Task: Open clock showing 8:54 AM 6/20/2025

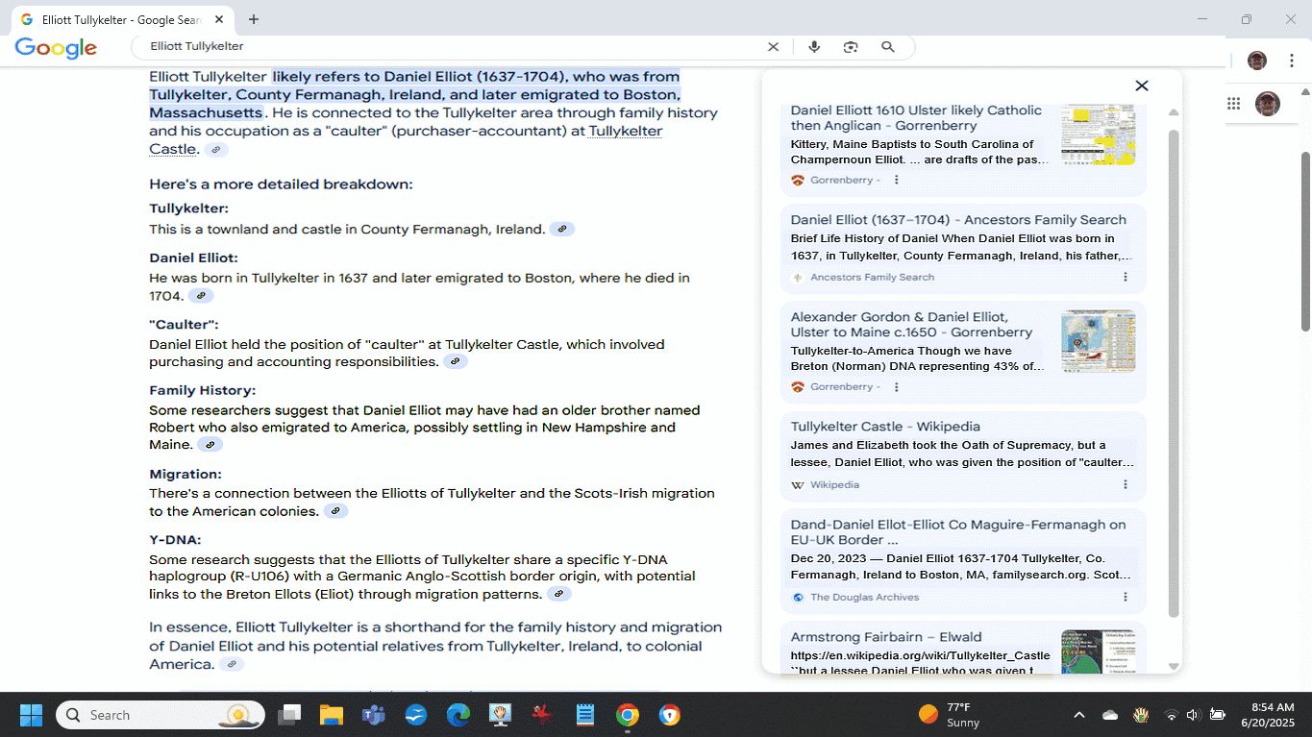Action: coord(1267,715)
